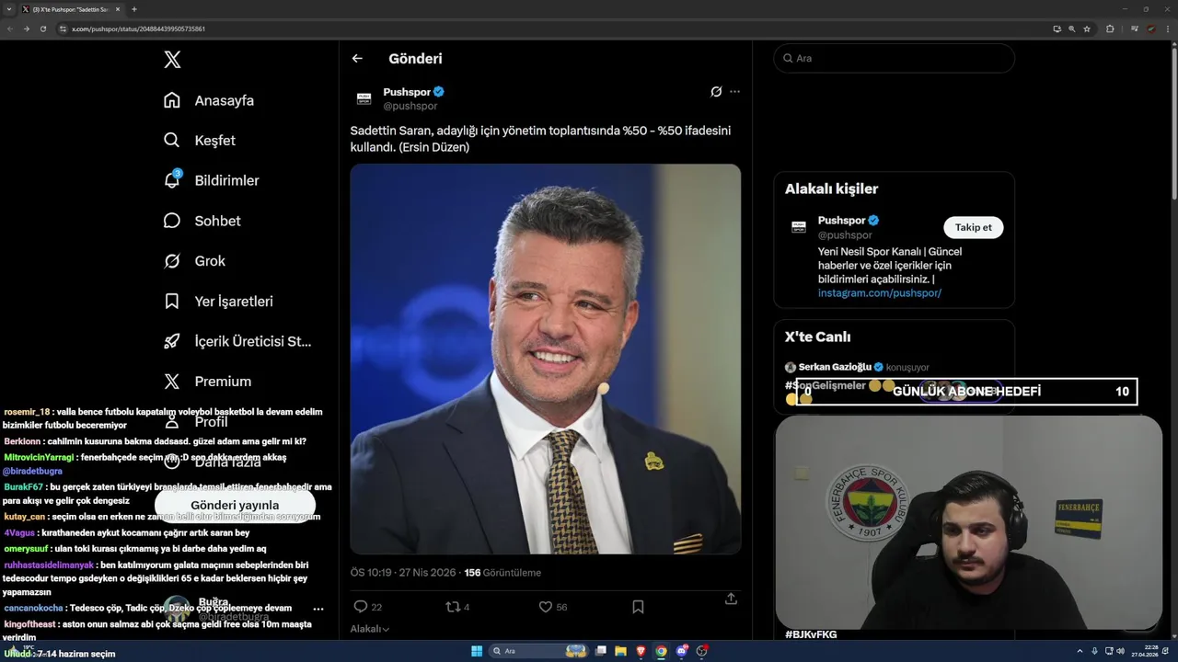
Task: Open the browser extensions puzzle icon
Action: (x=1110, y=29)
